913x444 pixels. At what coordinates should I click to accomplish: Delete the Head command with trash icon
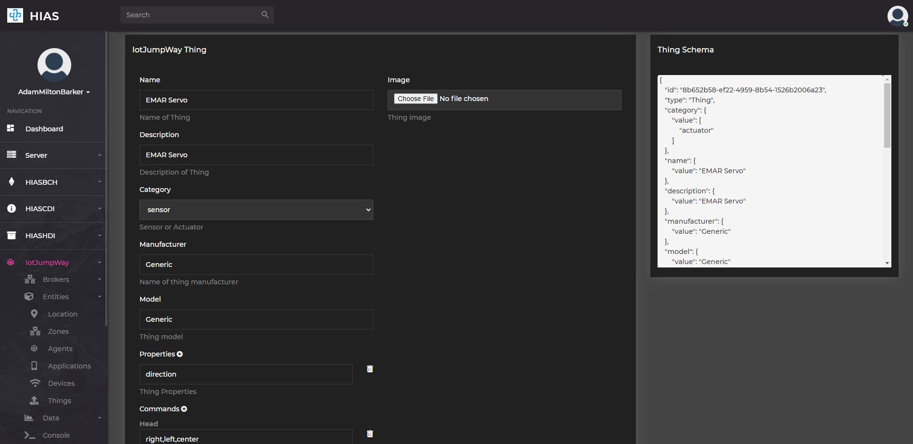[x=370, y=434]
